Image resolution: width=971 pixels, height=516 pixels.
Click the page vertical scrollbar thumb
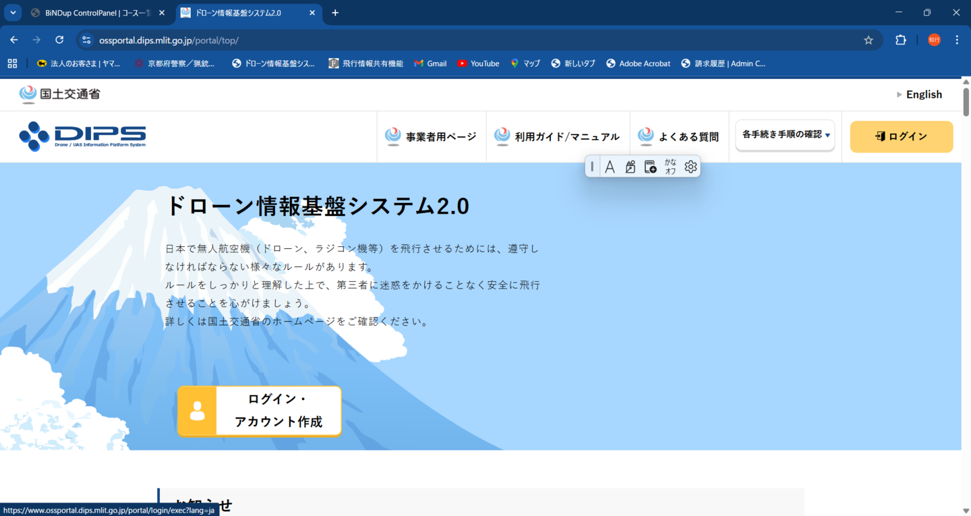tap(966, 101)
